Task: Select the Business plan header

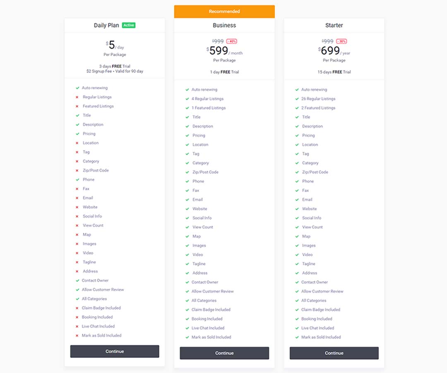Action: 224,25
